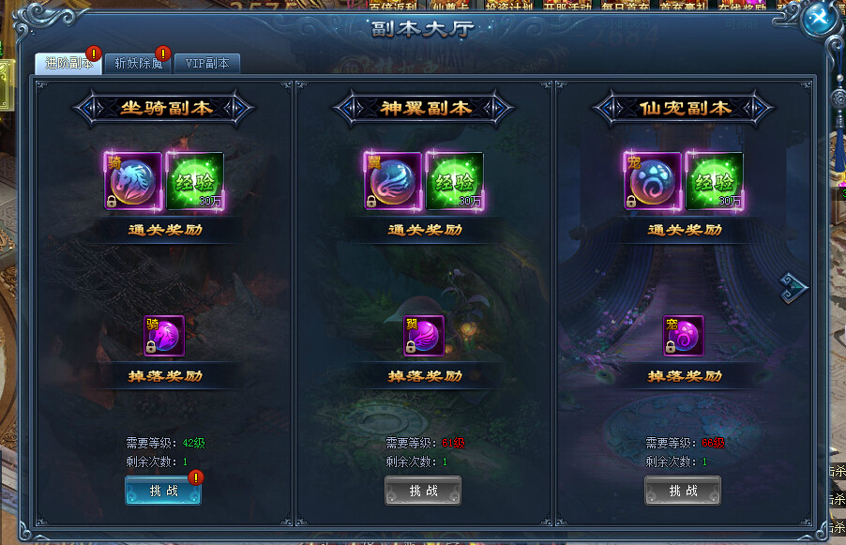846x545 pixels.
Task: Click the purple 翼 drop reward icon
Action: pyautogui.click(x=424, y=336)
